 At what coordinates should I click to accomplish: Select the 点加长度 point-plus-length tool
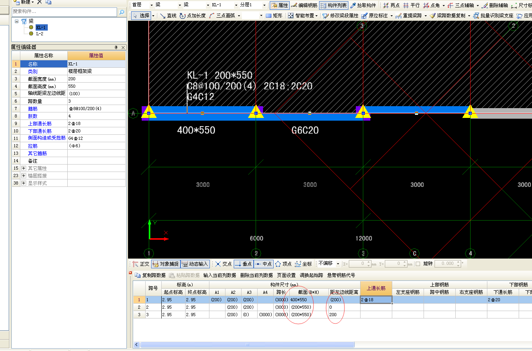click(193, 16)
